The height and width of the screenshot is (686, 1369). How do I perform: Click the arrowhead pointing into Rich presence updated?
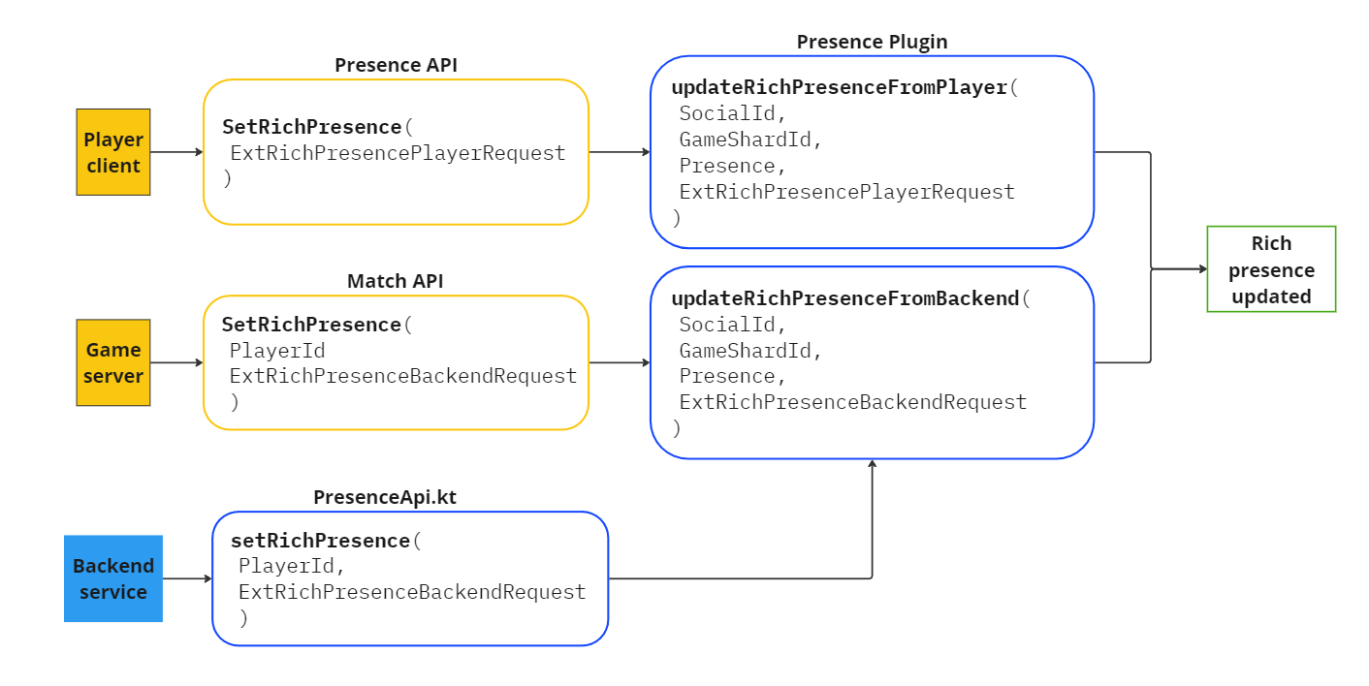(x=1201, y=269)
